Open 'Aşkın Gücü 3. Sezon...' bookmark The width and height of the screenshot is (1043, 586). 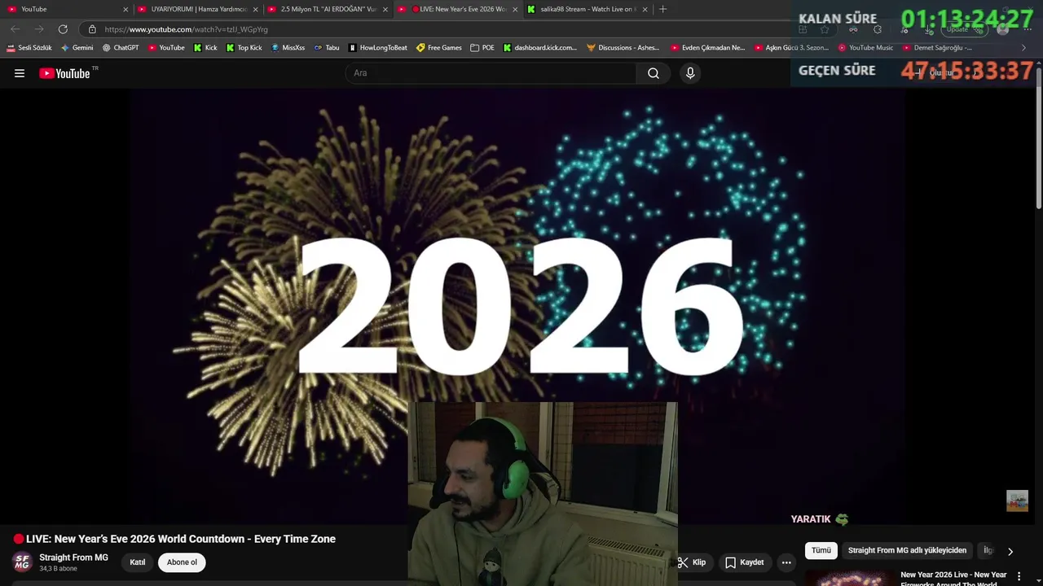click(791, 48)
